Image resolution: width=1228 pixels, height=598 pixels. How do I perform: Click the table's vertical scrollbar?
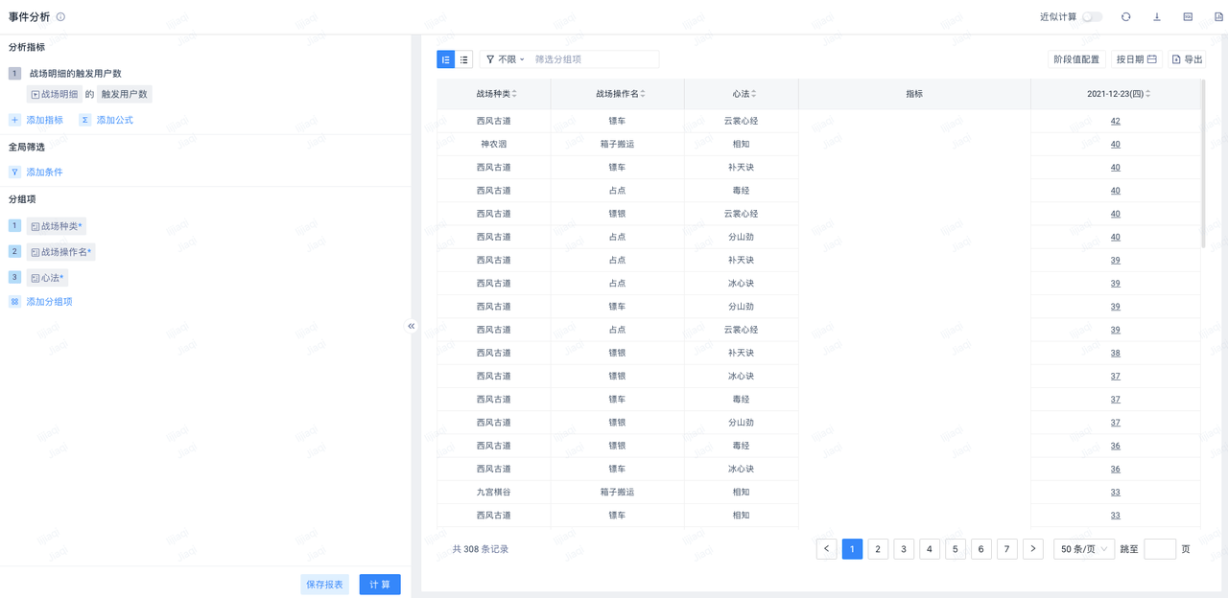coord(1203,163)
